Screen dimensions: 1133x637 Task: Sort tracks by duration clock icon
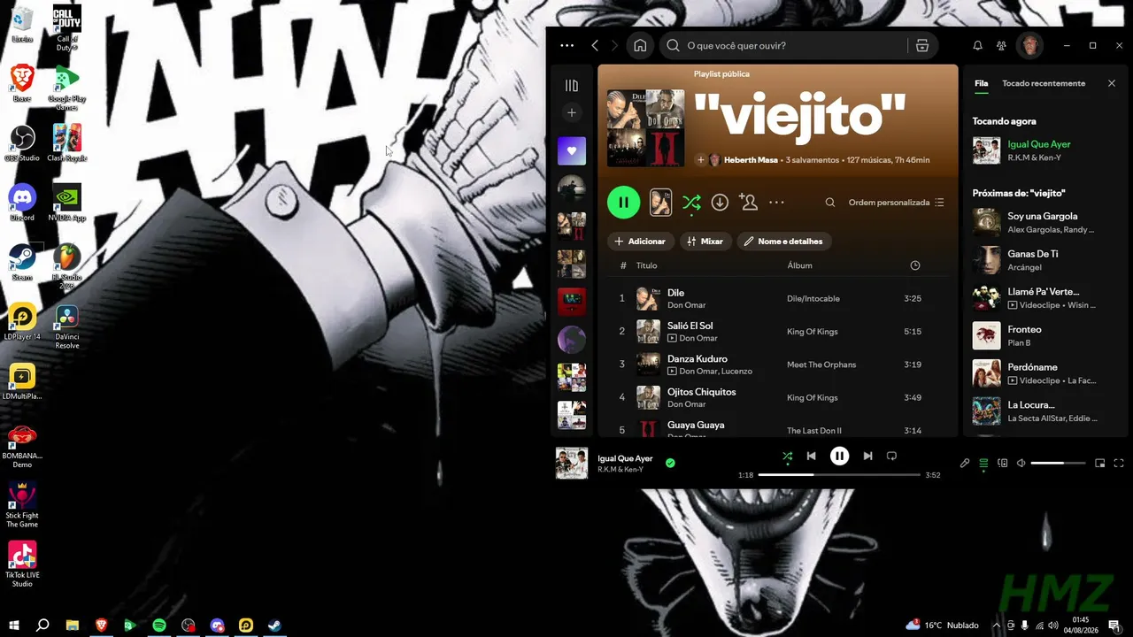pos(915,265)
